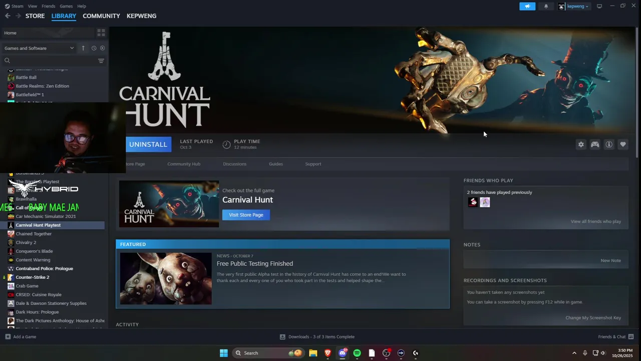This screenshot has height=361, width=641.
Task: Open the kepweng account dropdown
Action: [574, 6]
